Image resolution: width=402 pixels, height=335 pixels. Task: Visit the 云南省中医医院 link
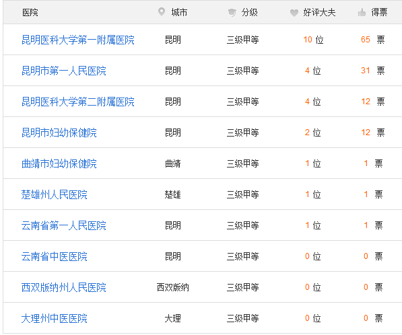55,256
